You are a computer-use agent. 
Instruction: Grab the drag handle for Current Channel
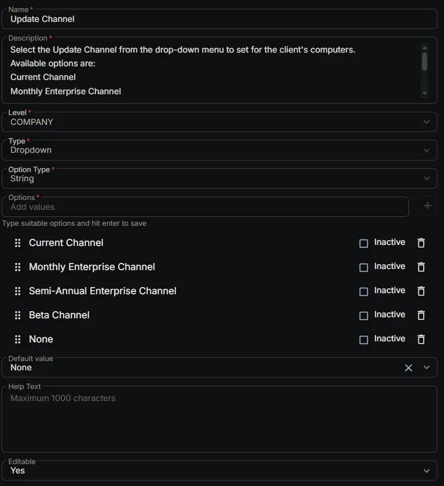click(x=18, y=243)
